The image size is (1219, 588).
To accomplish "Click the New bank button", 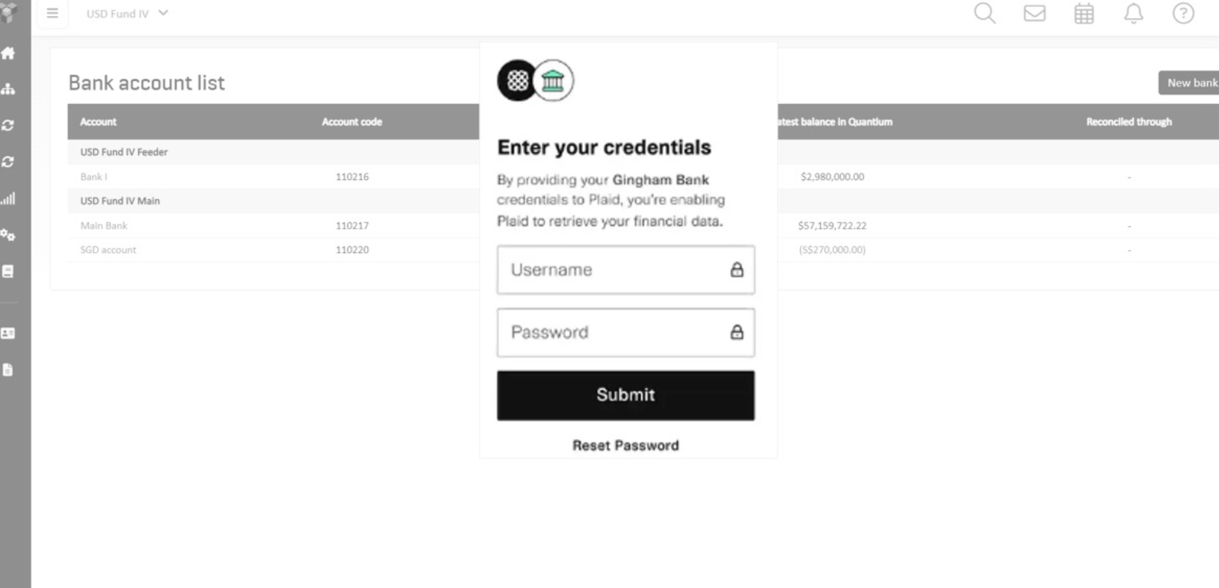I will click(1190, 83).
